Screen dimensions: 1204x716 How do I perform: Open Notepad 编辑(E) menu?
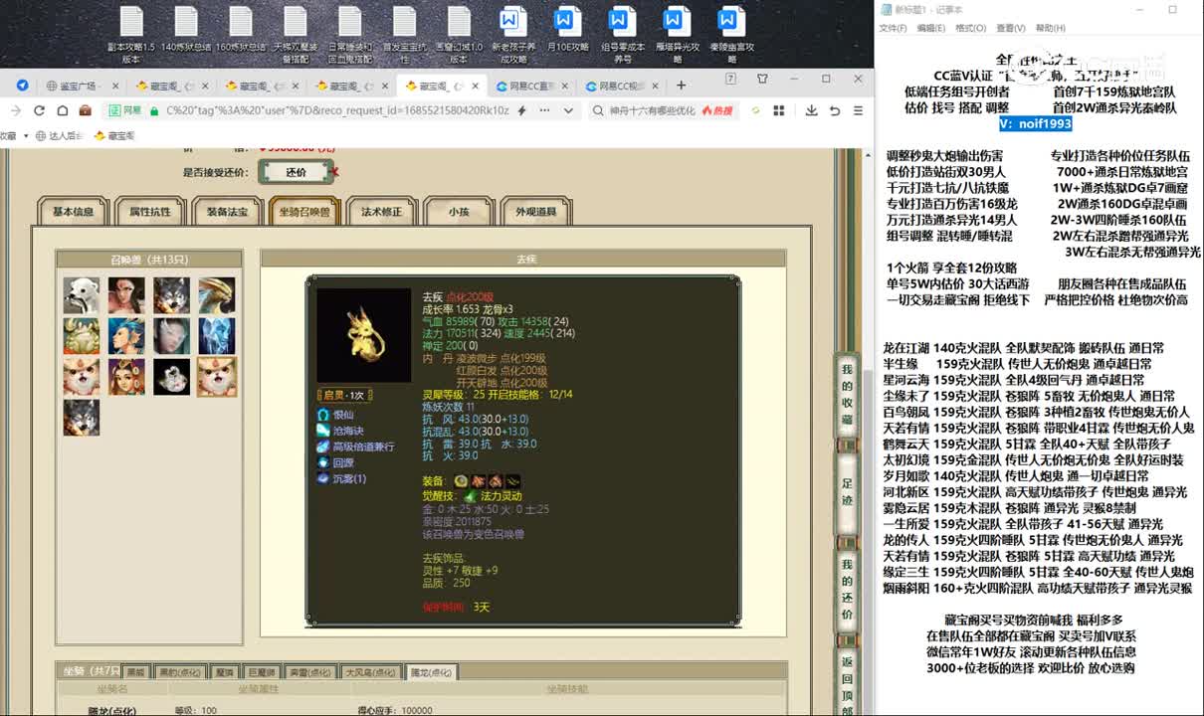pos(931,28)
